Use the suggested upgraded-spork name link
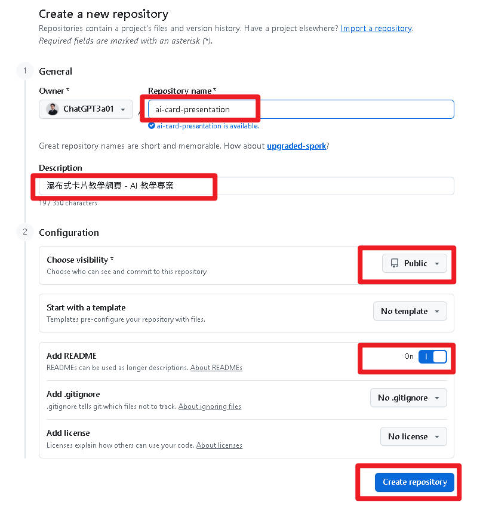This screenshot has width=483, height=508. pyautogui.click(x=297, y=146)
